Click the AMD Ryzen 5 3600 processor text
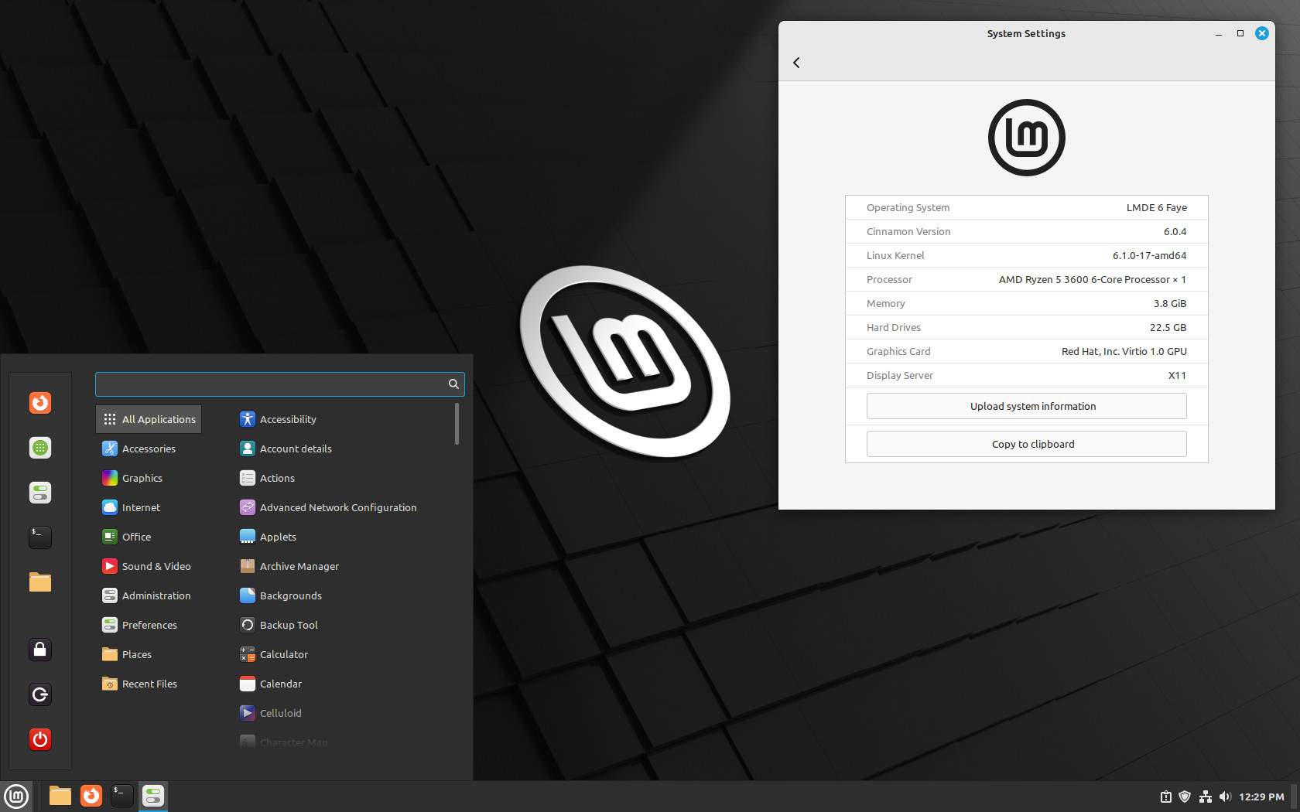Image resolution: width=1300 pixels, height=812 pixels. [1092, 279]
